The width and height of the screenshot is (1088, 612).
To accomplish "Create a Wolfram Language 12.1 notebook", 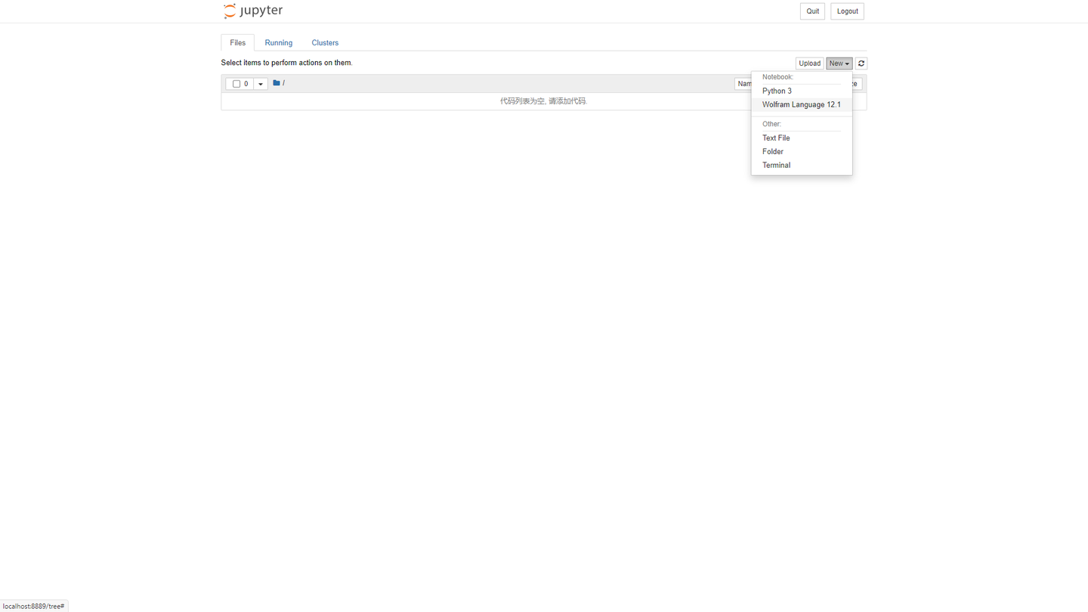I will (x=801, y=104).
